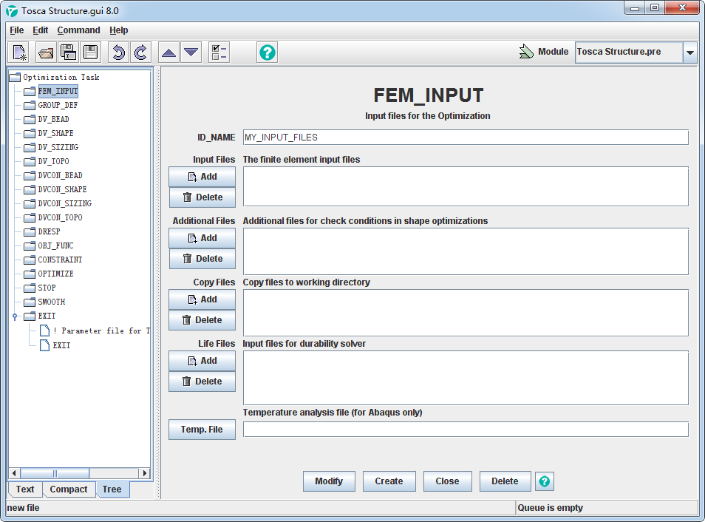
Task: Click the Temp. File button
Action: coord(202,430)
